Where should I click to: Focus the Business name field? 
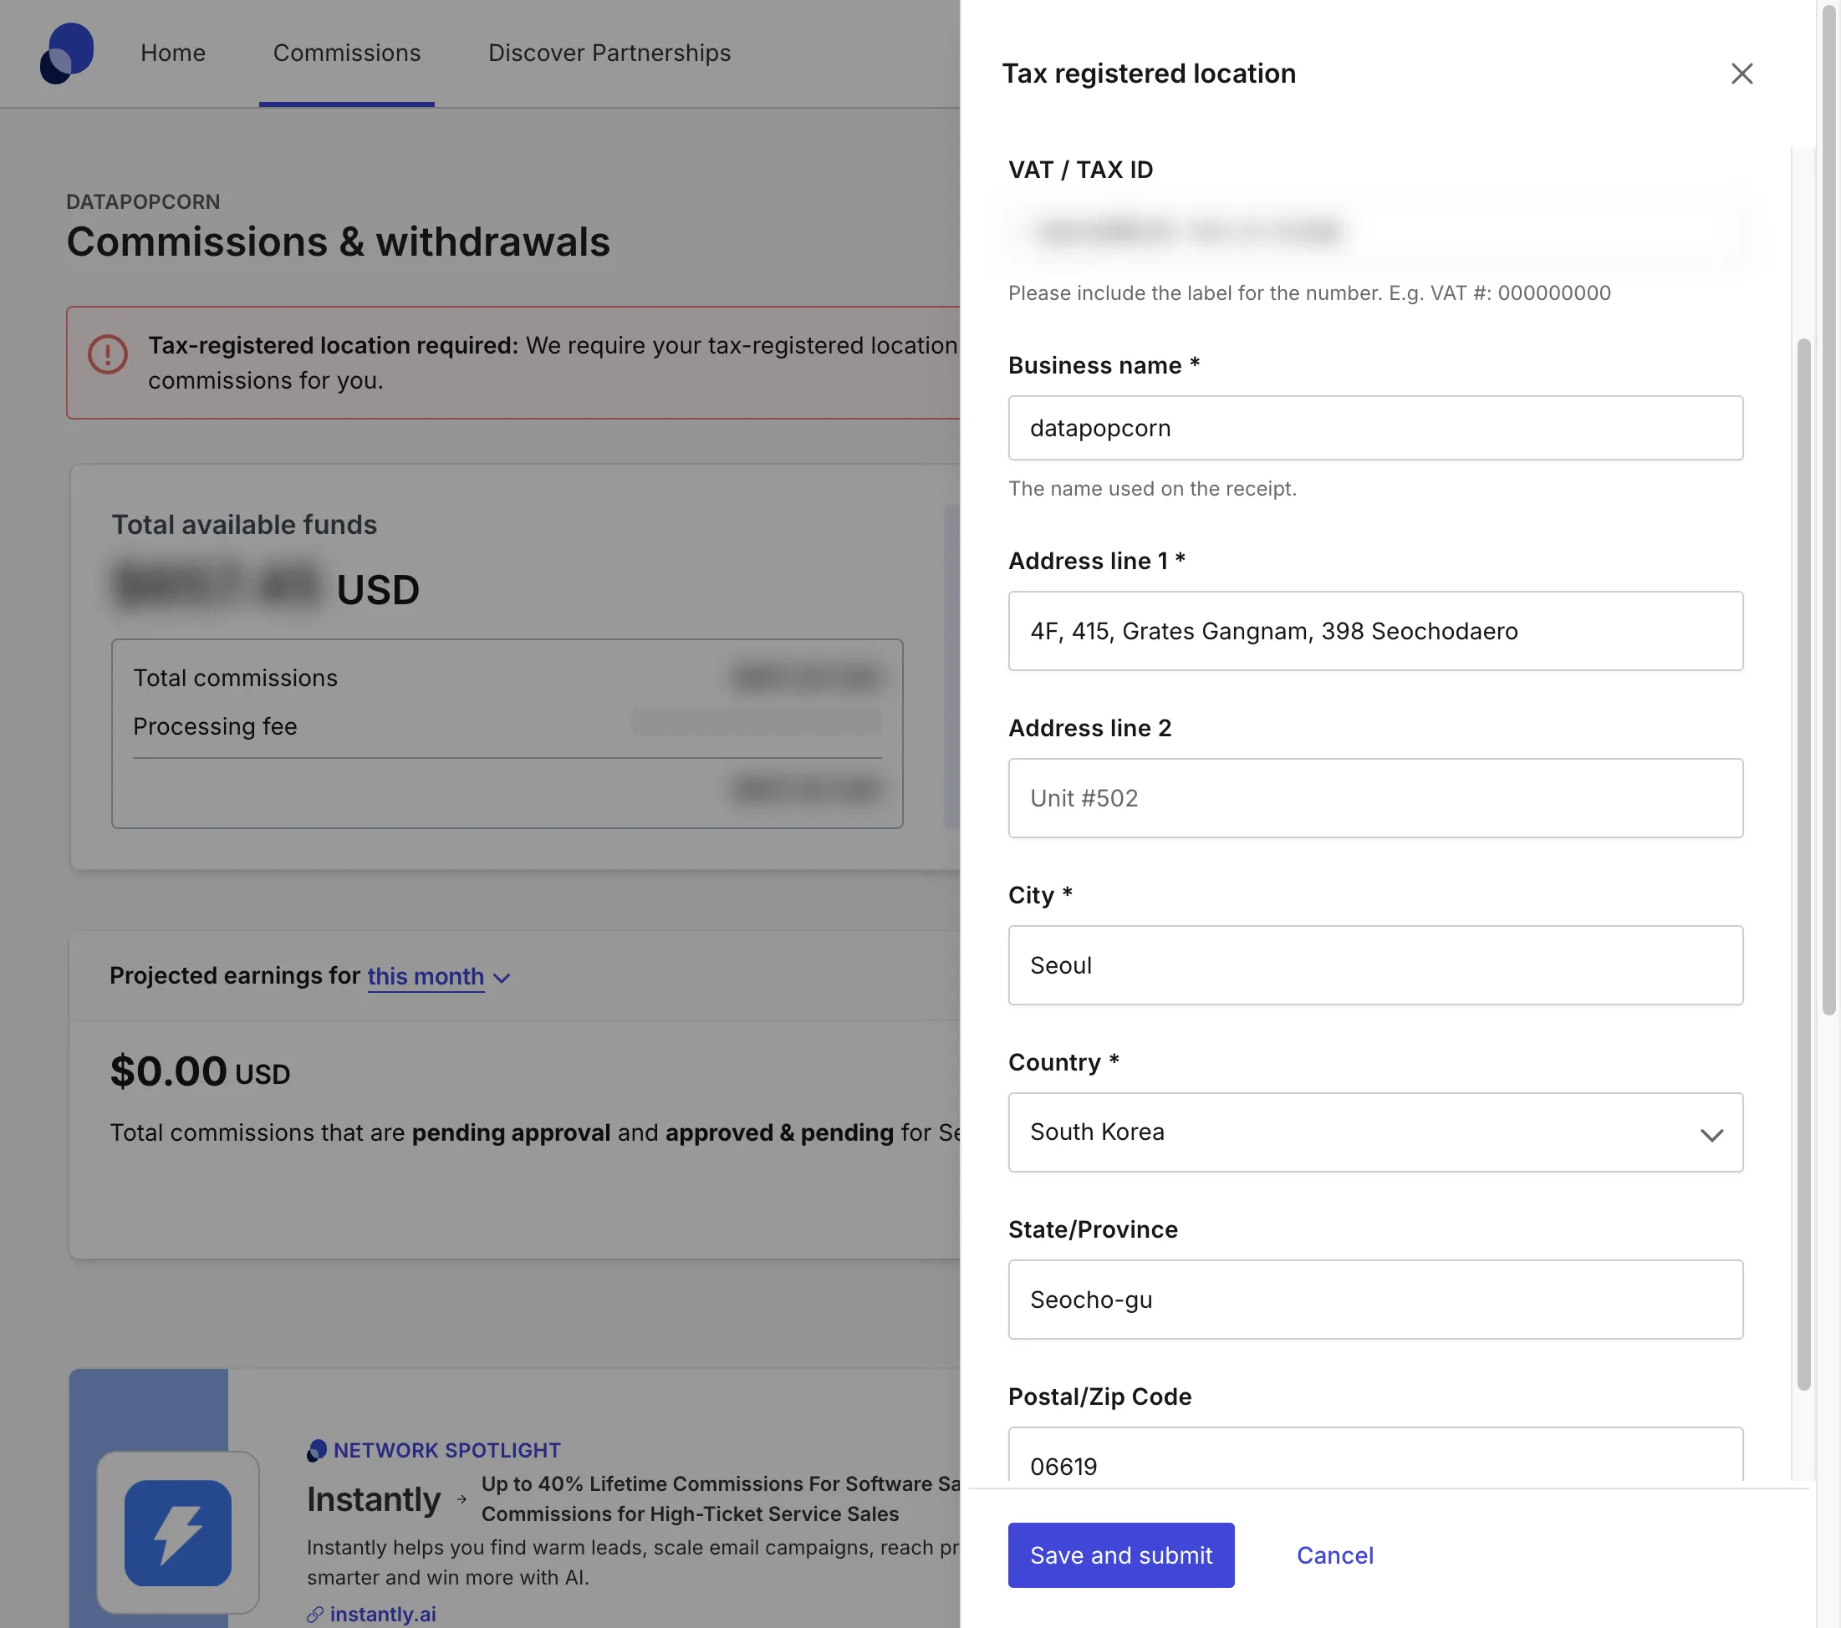coord(1374,428)
